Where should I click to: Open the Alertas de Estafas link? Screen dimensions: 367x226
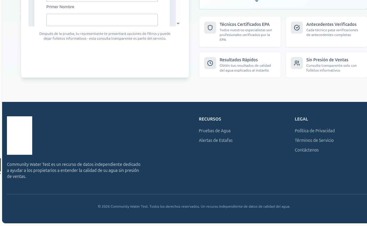tap(216, 140)
